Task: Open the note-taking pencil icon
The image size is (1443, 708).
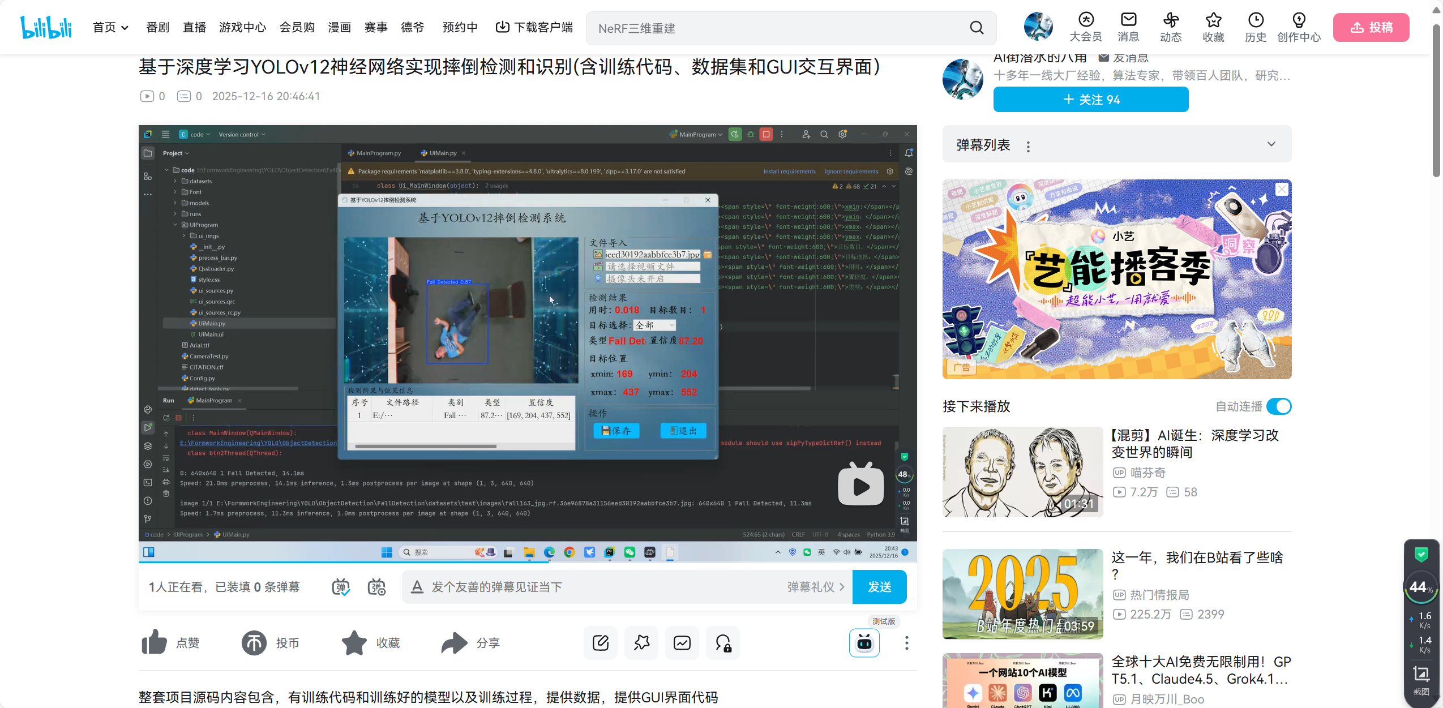Action: click(600, 643)
